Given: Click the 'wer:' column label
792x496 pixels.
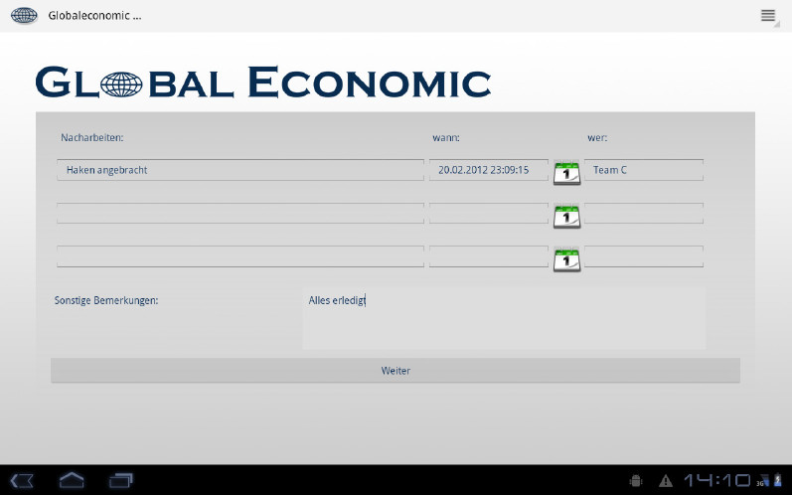Looking at the screenshot, I should pos(597,137).
